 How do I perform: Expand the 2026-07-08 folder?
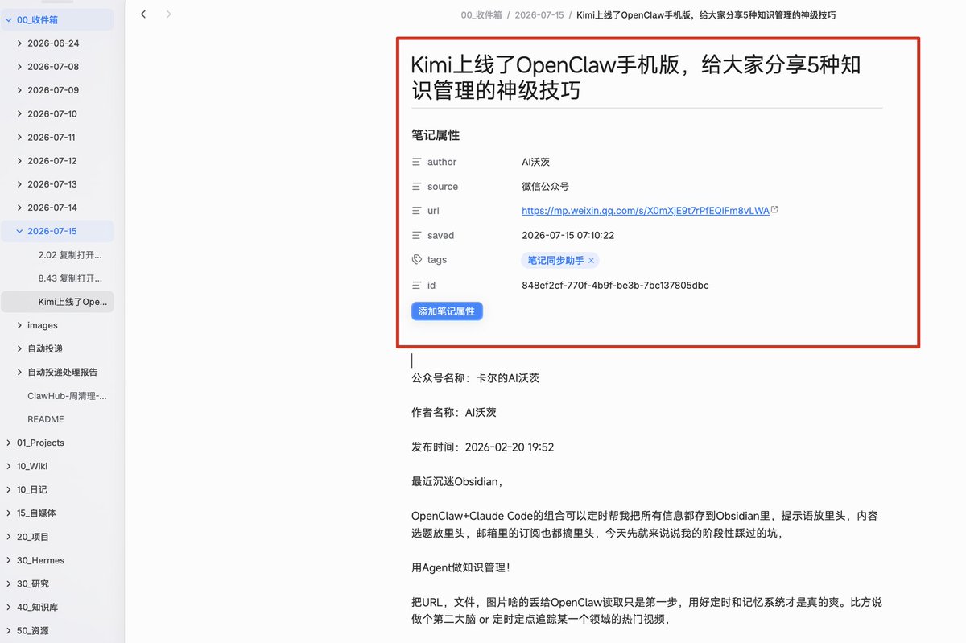19,67
